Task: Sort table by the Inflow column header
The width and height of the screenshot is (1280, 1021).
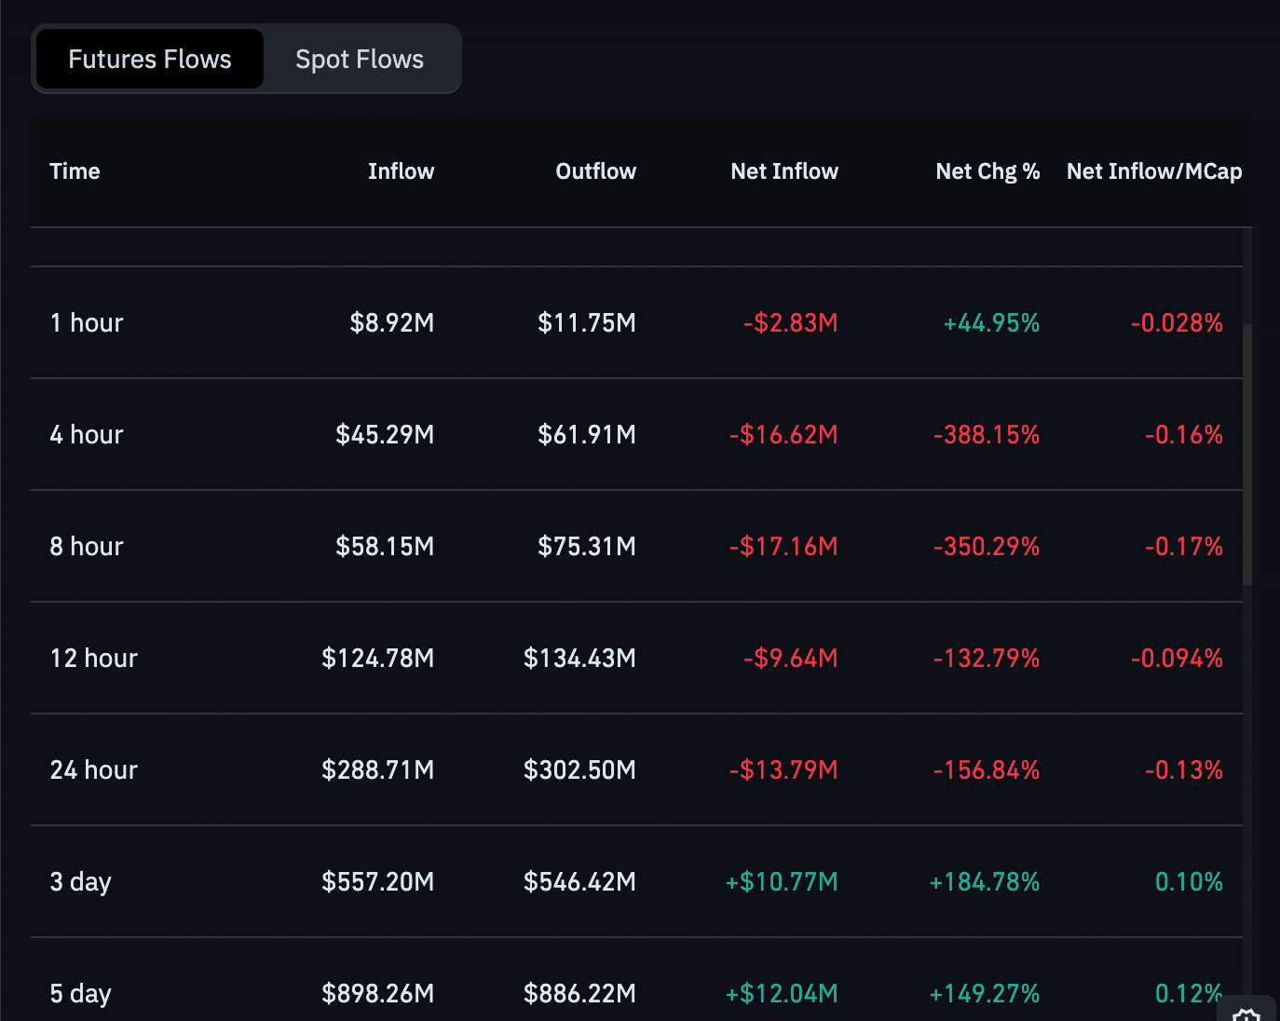Action: (x=401, y=171)
